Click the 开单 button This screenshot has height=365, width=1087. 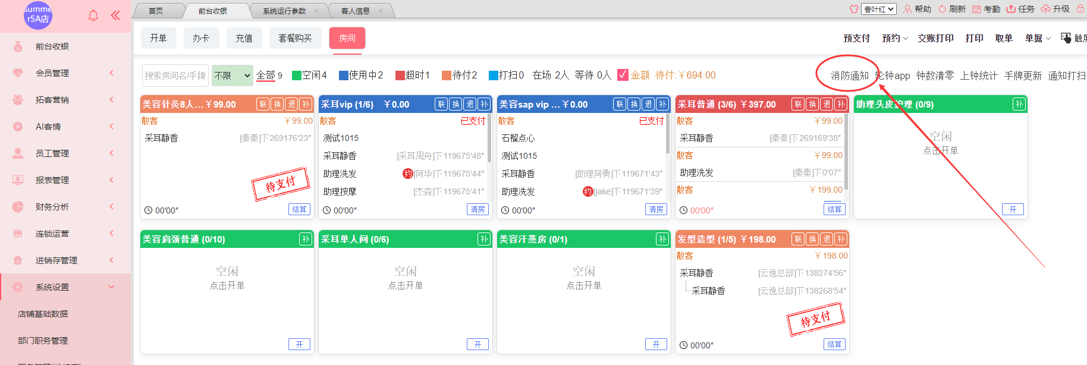point(158,38)
